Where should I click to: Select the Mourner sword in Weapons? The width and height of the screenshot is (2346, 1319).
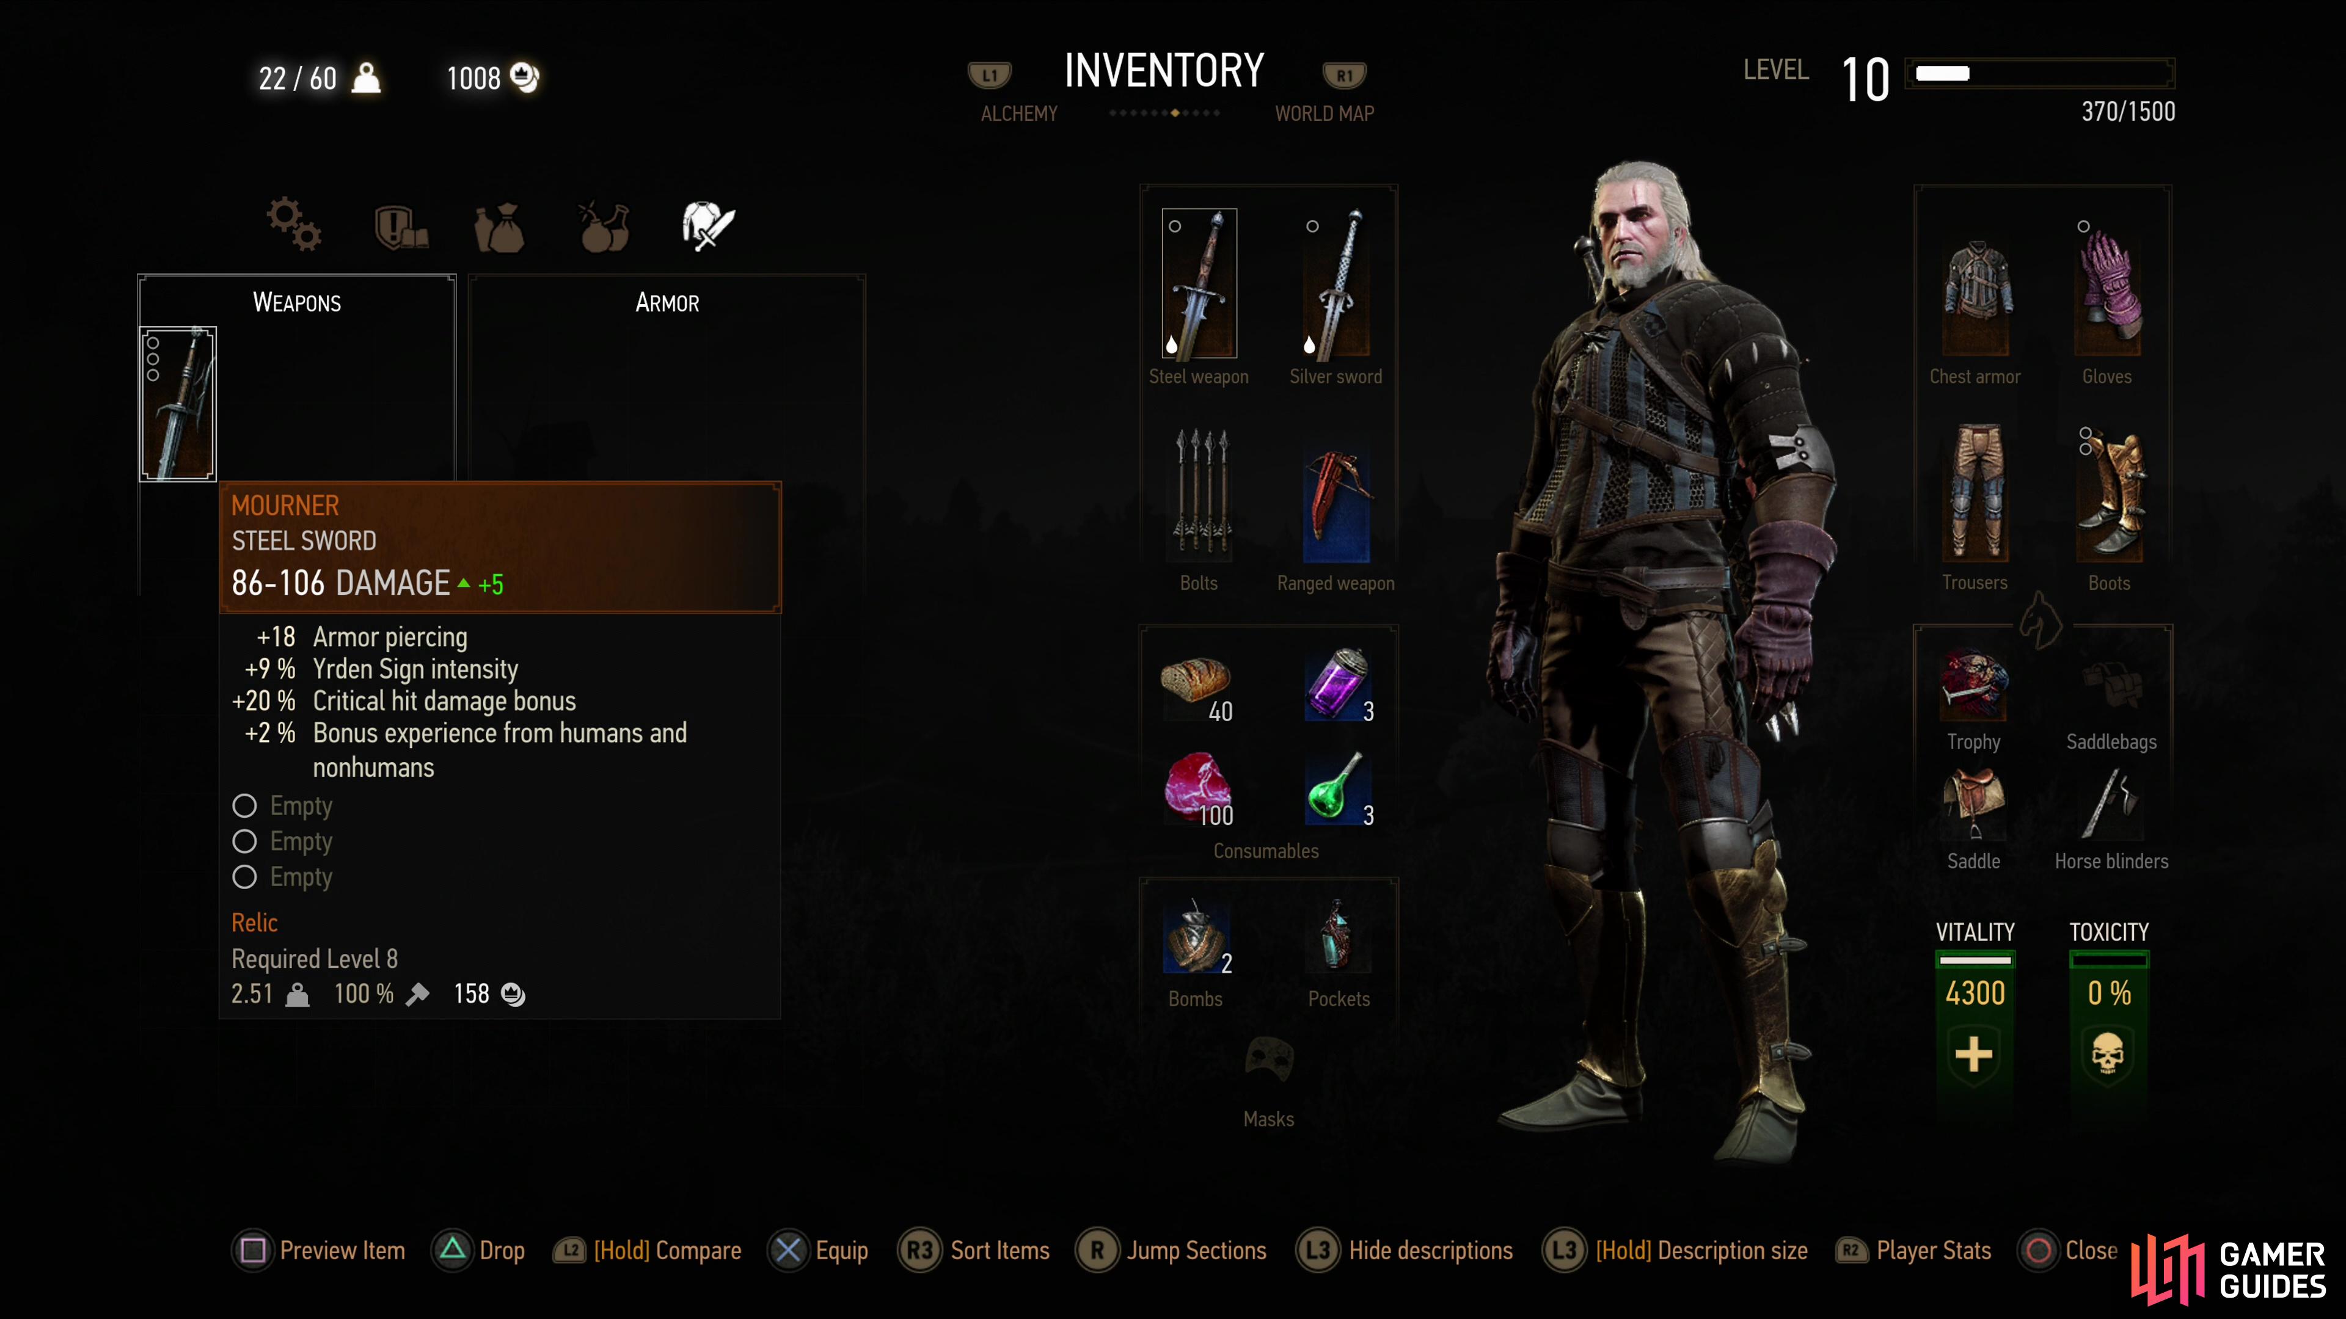[x=178, y=403]
